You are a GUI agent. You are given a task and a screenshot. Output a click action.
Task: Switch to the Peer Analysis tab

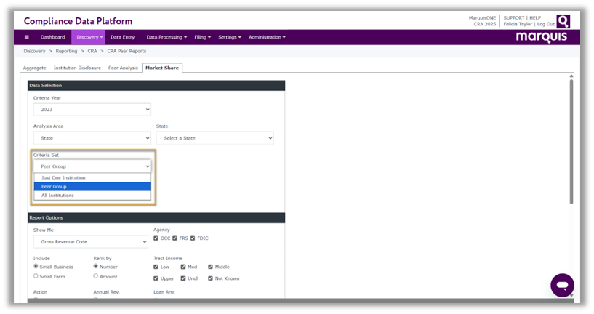[x=122, y=68]
